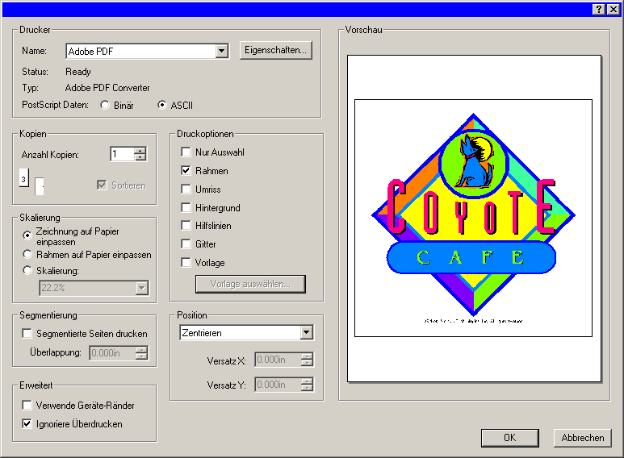
Task: Increase the Überlappung value
Action: pyautogui.click(x=141, y=349)
